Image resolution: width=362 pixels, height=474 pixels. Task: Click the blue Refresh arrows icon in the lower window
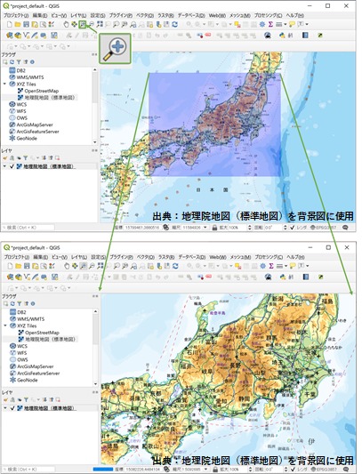pos(175,266)
